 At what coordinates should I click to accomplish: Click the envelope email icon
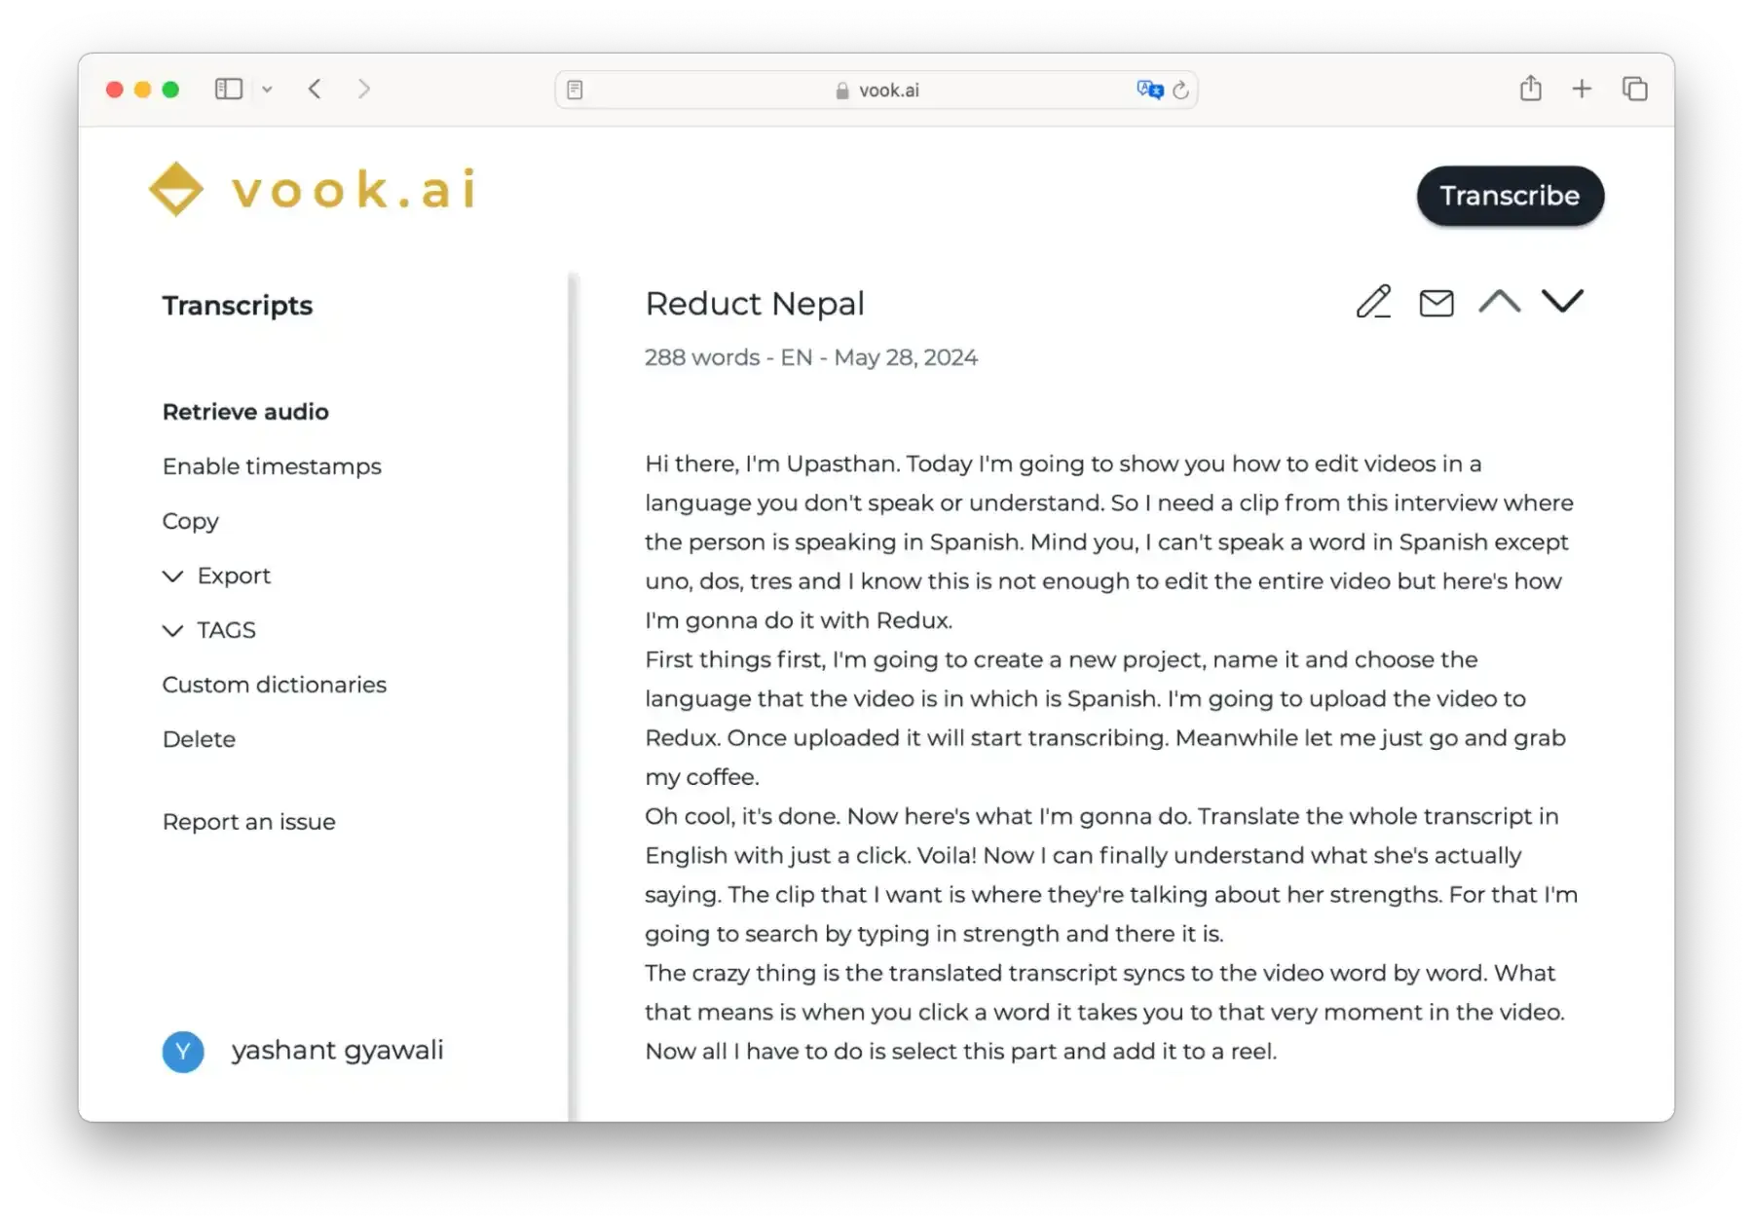coord(1436,304)
